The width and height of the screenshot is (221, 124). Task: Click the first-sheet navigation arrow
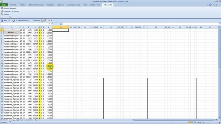tap(1, 120)
